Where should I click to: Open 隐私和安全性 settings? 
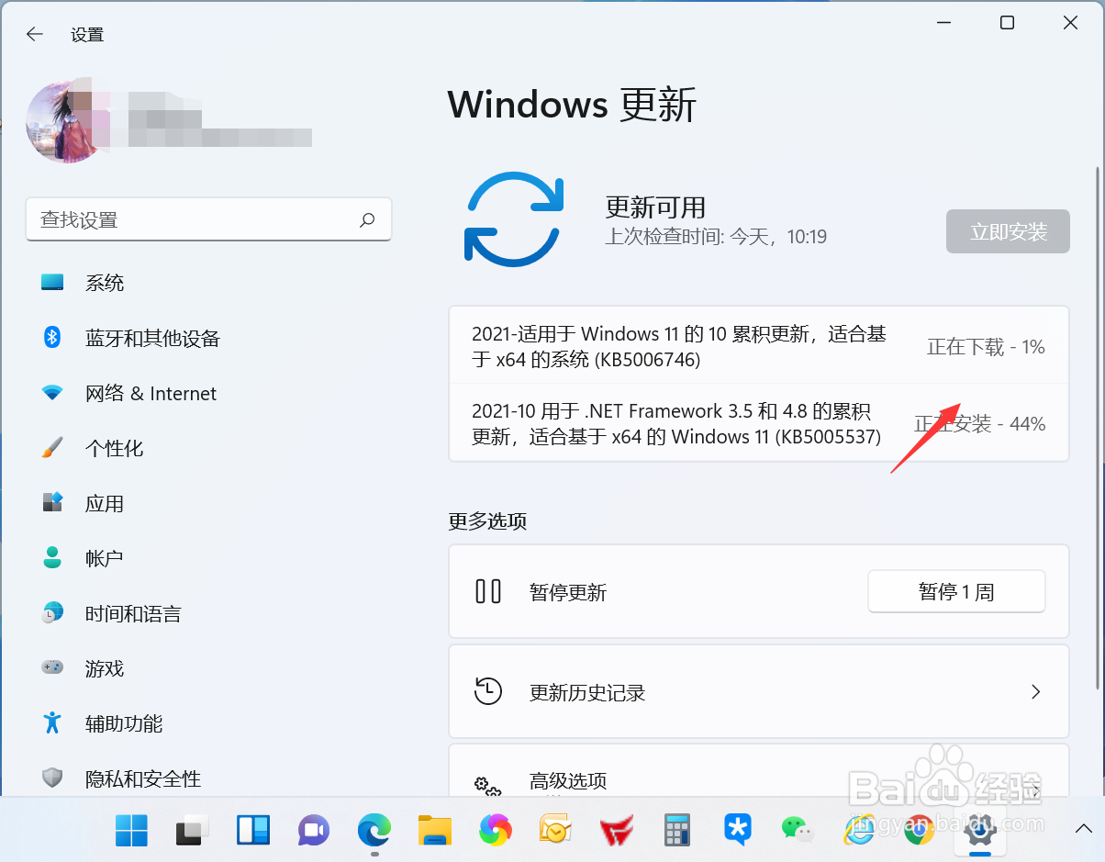point(143,778)
